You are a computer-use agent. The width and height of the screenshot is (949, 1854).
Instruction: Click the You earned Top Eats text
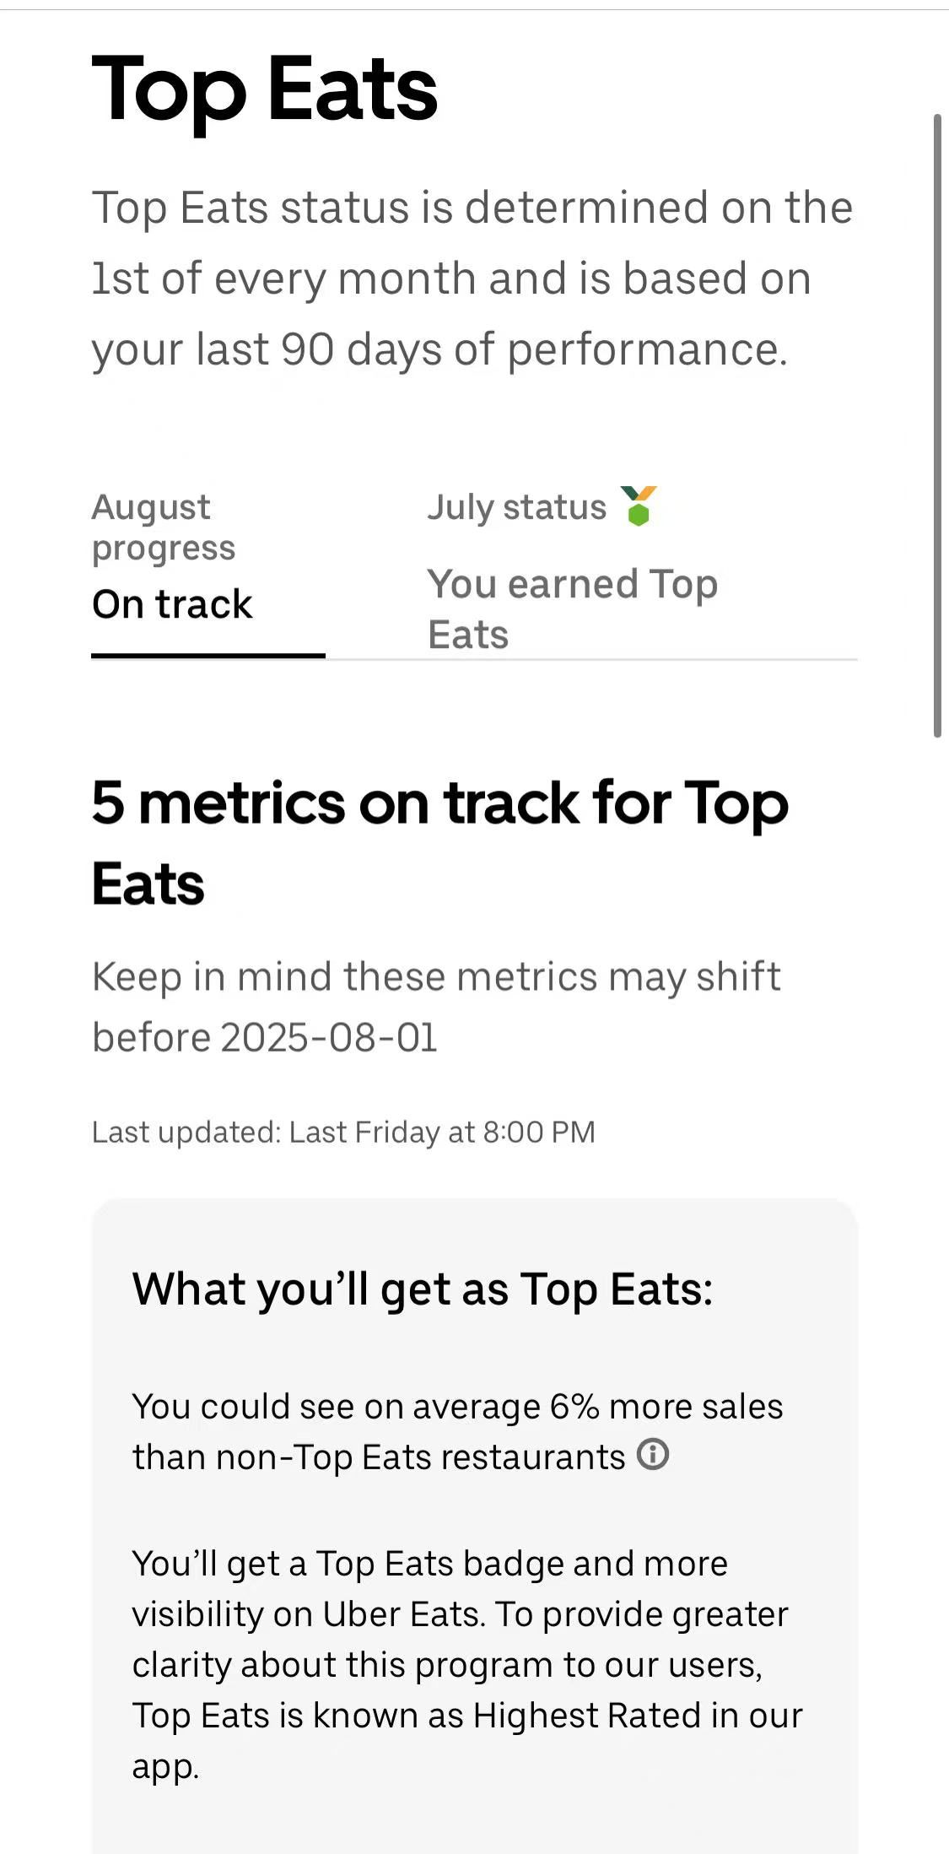click(x=572, y=608)
